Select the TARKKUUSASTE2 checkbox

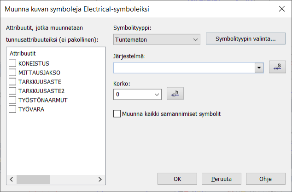(x=13, y=90)
